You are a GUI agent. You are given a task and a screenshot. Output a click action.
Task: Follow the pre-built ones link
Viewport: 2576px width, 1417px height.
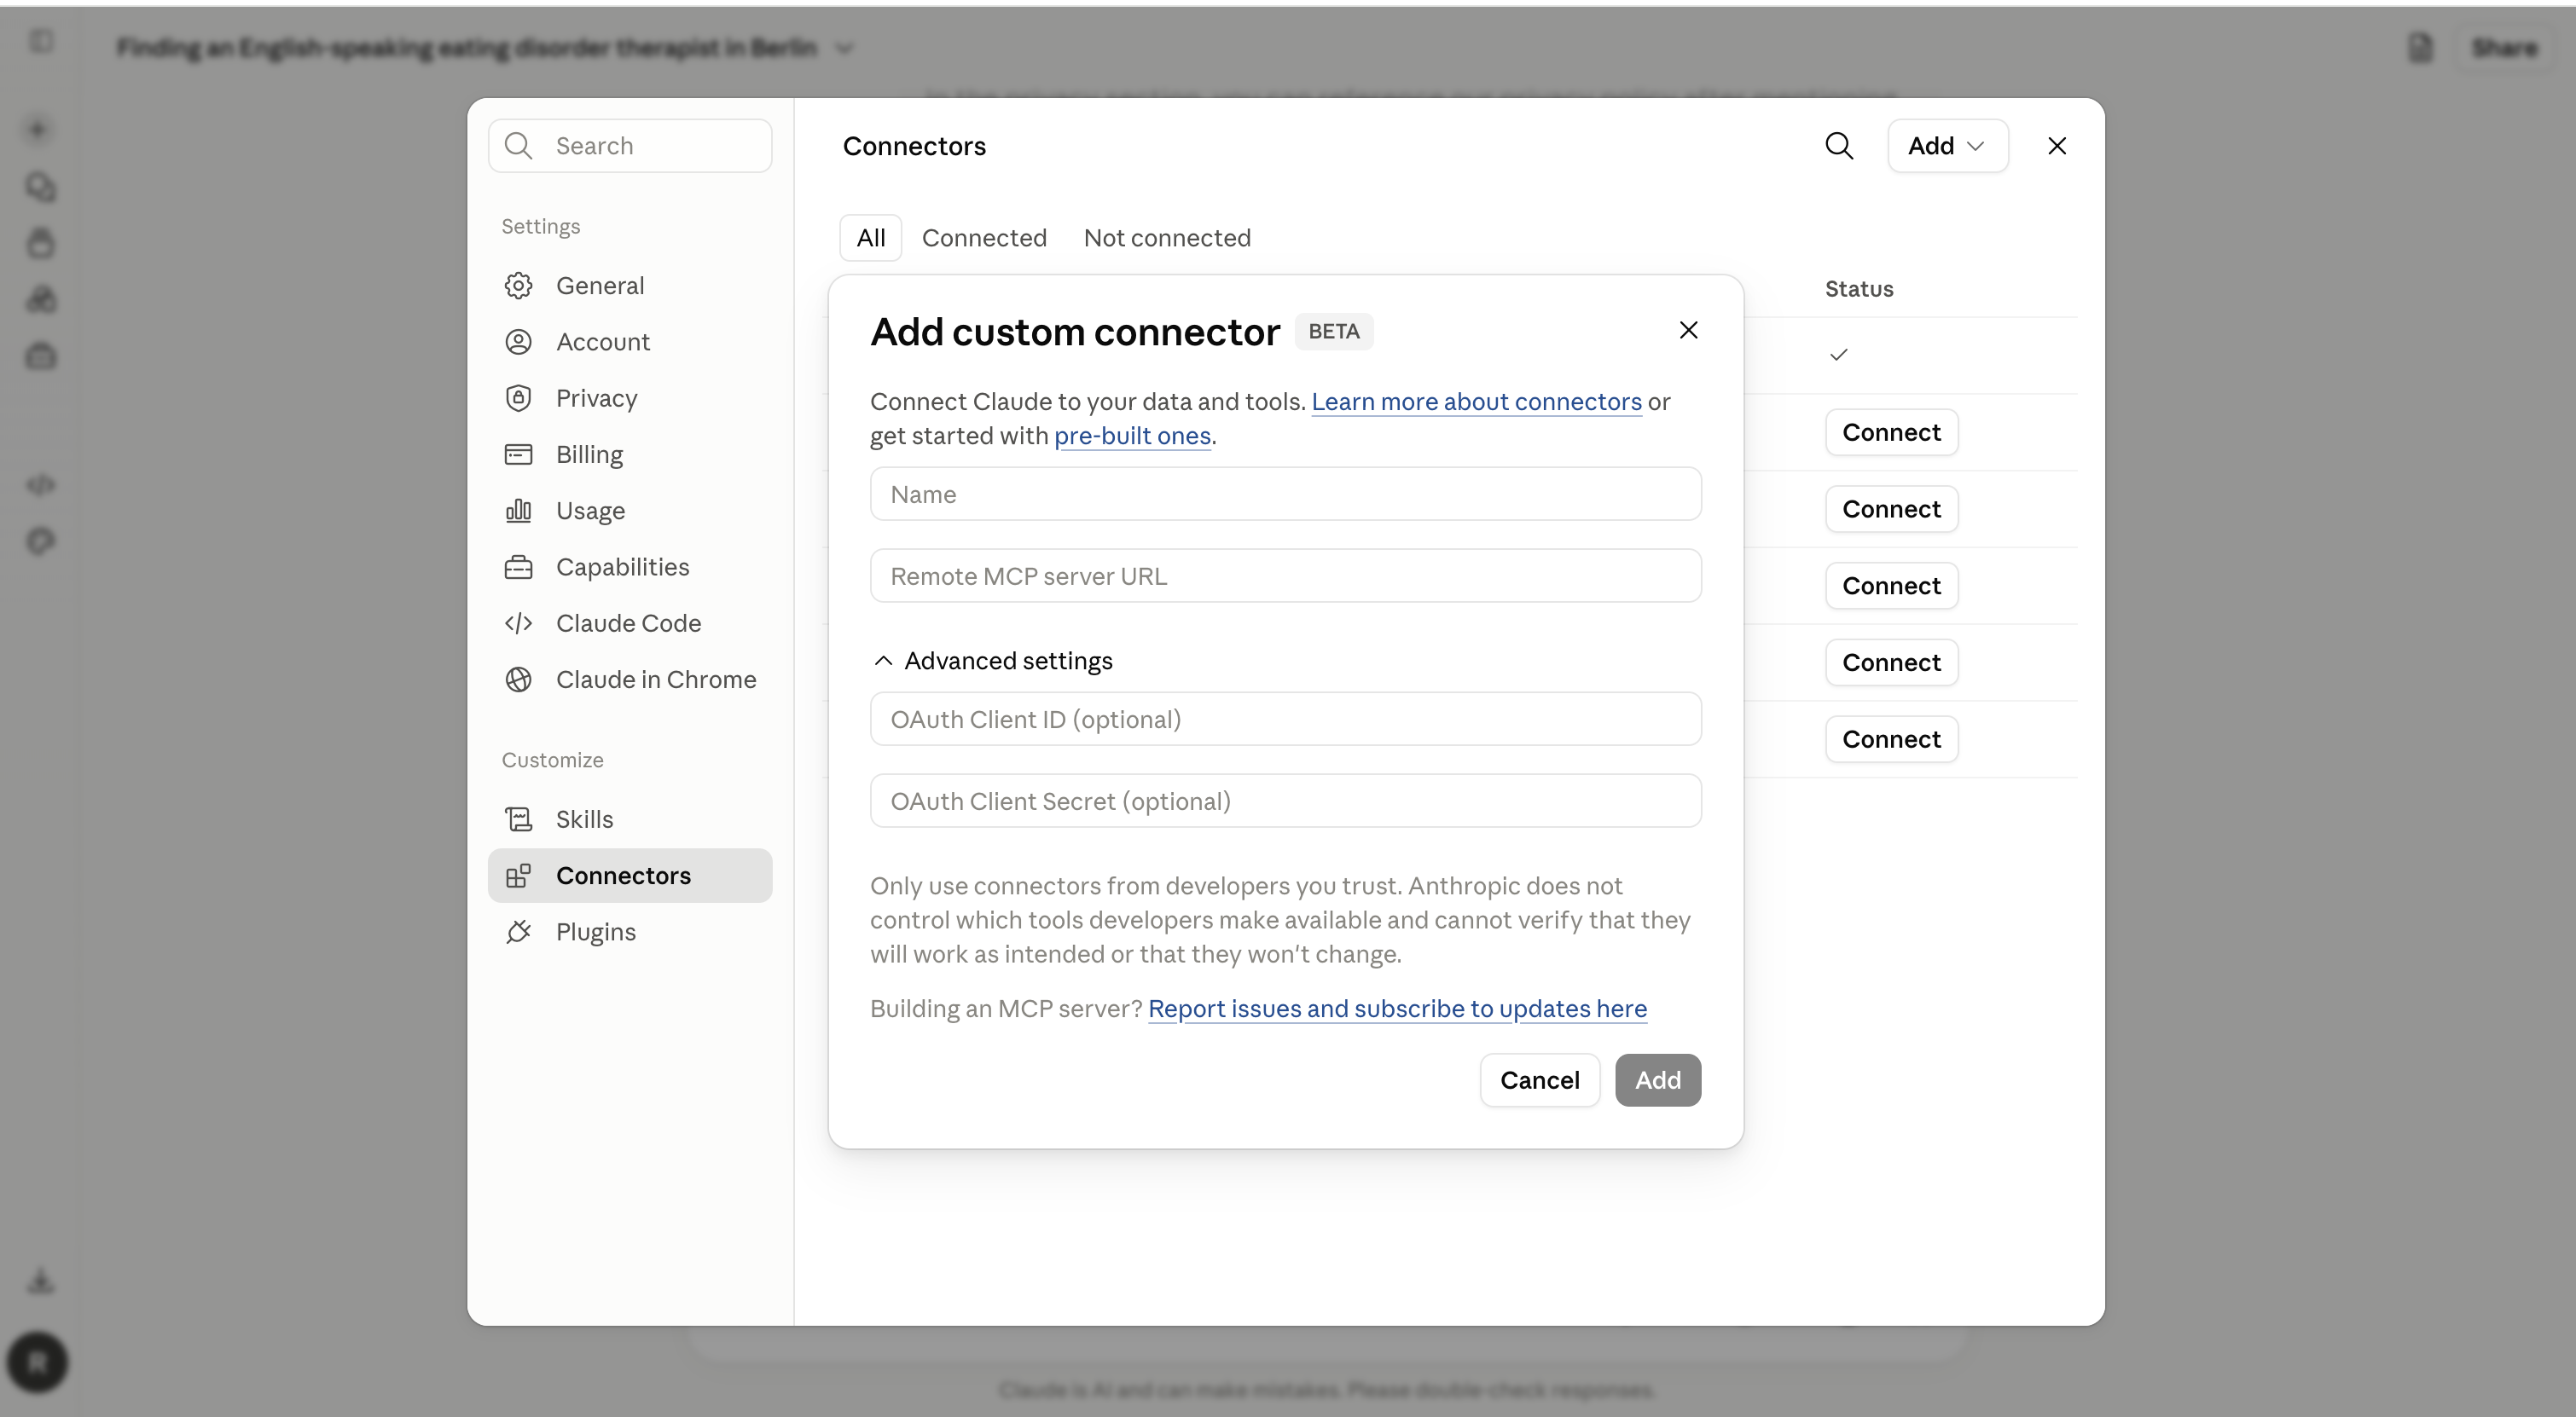pyautogui.click(x=1132, y=436)
